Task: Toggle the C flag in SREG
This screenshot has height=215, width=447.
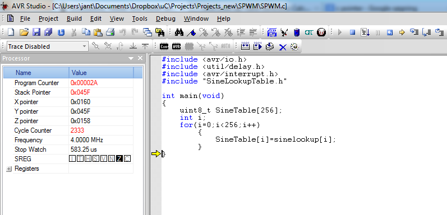Action: [127, 159]
